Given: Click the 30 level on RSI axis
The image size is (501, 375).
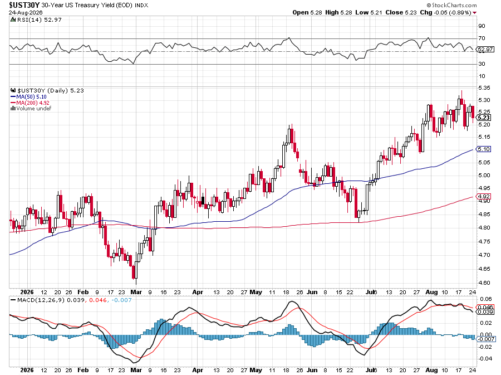Looking at the screenshot, I should [x=482, y=64].
